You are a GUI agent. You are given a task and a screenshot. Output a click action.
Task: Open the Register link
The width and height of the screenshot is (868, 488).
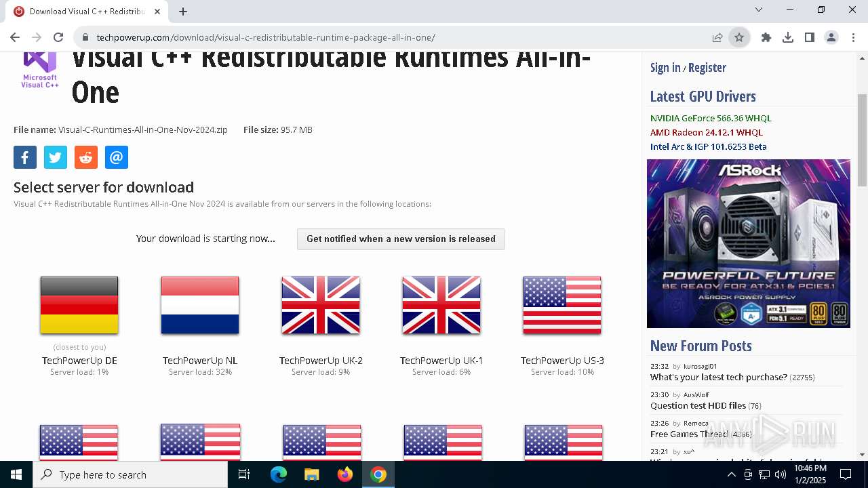707,67
